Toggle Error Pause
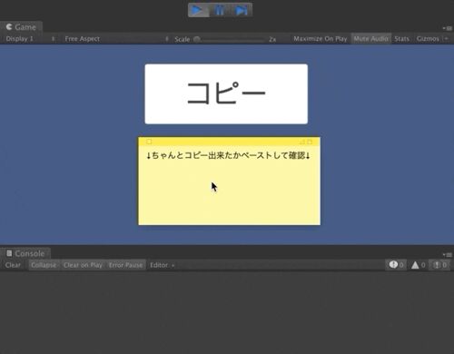454x354 pixels. click(x=125, y=265)
